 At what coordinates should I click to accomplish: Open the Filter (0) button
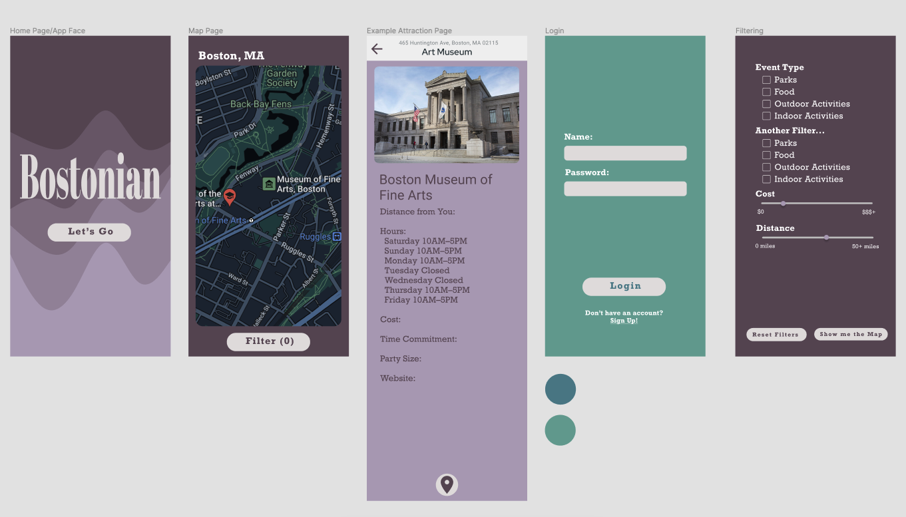(268, 341)
